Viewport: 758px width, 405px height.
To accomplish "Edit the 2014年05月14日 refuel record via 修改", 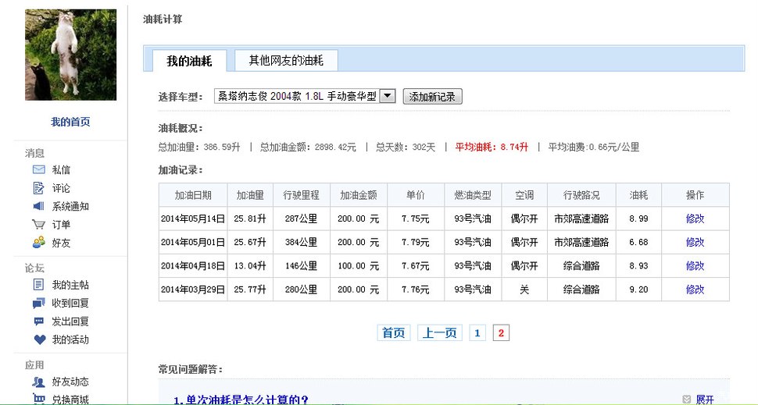I will [695, 218].
